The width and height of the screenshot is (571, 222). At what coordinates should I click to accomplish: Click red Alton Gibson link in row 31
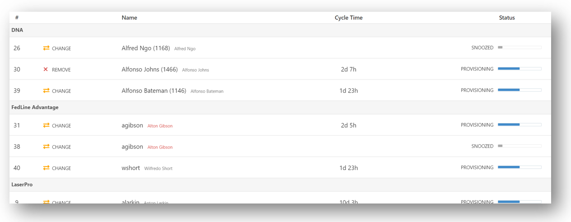click(x=160, y=126)
